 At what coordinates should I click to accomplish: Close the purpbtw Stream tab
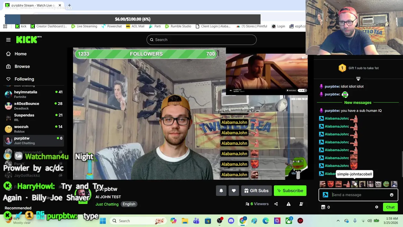pyautogui.click(x=60, y=5)
